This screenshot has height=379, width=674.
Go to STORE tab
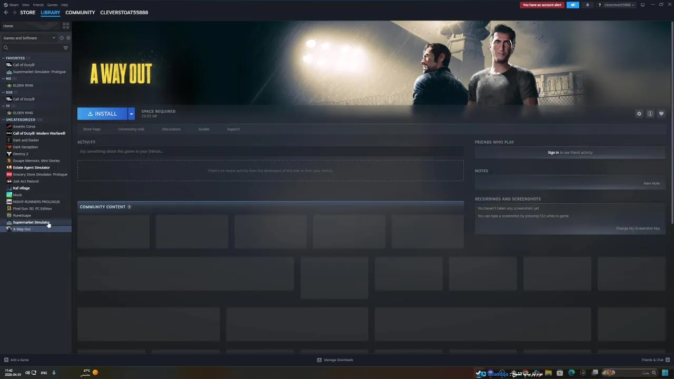tap(28, 13)
